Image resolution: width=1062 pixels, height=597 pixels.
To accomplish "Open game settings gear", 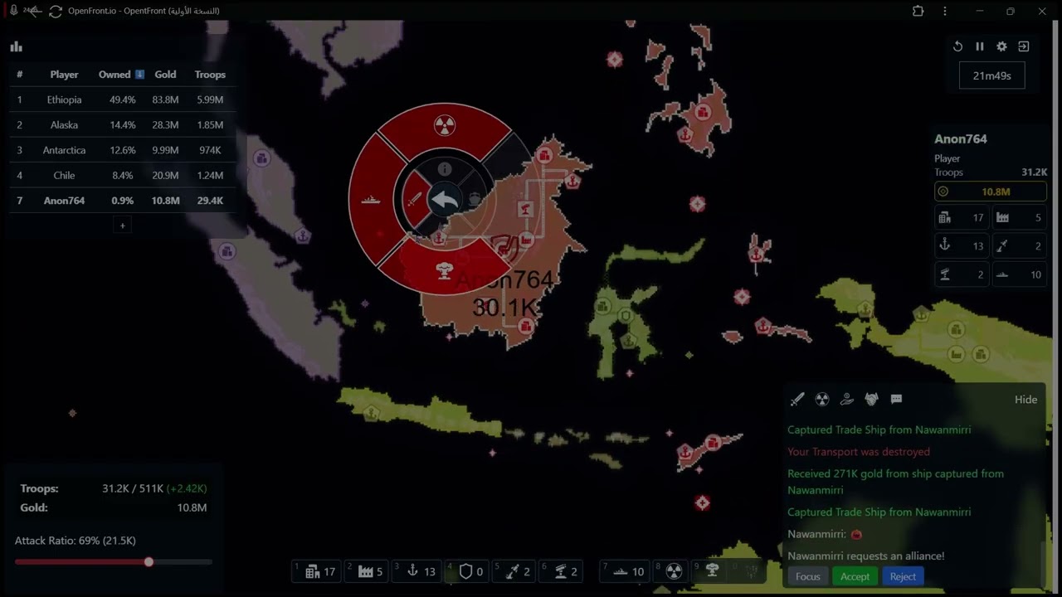I will [1001, 46].
